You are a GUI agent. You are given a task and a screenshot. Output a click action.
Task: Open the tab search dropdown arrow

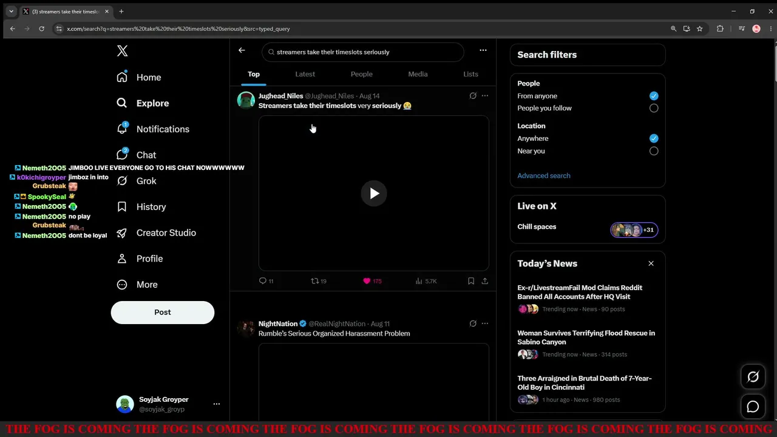11,12
